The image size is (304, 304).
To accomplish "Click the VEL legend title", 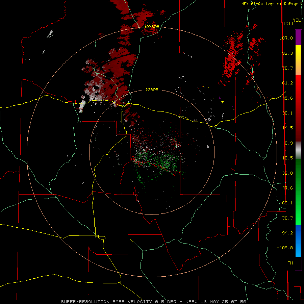I will tap(297, 20).
